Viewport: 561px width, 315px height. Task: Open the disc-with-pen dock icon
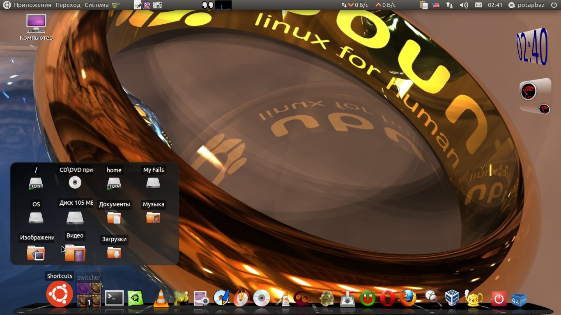(x=221, y=298)
